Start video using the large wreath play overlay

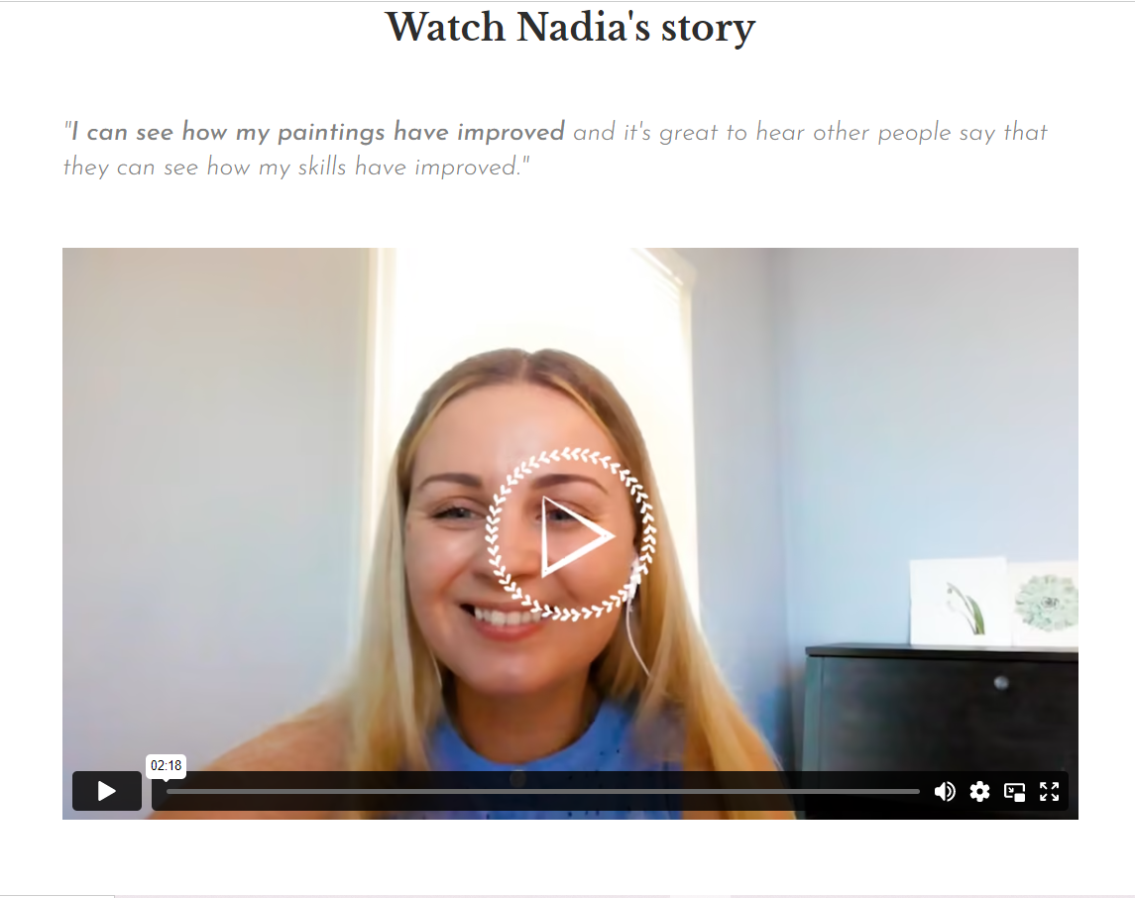[570, 535]
